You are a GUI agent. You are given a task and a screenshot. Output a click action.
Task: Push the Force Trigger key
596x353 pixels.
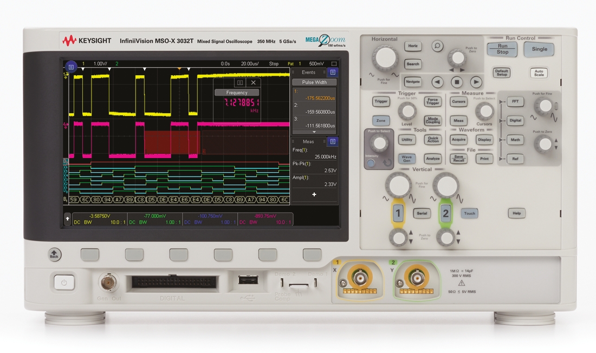pyautogui.click(x=432, y=101)
